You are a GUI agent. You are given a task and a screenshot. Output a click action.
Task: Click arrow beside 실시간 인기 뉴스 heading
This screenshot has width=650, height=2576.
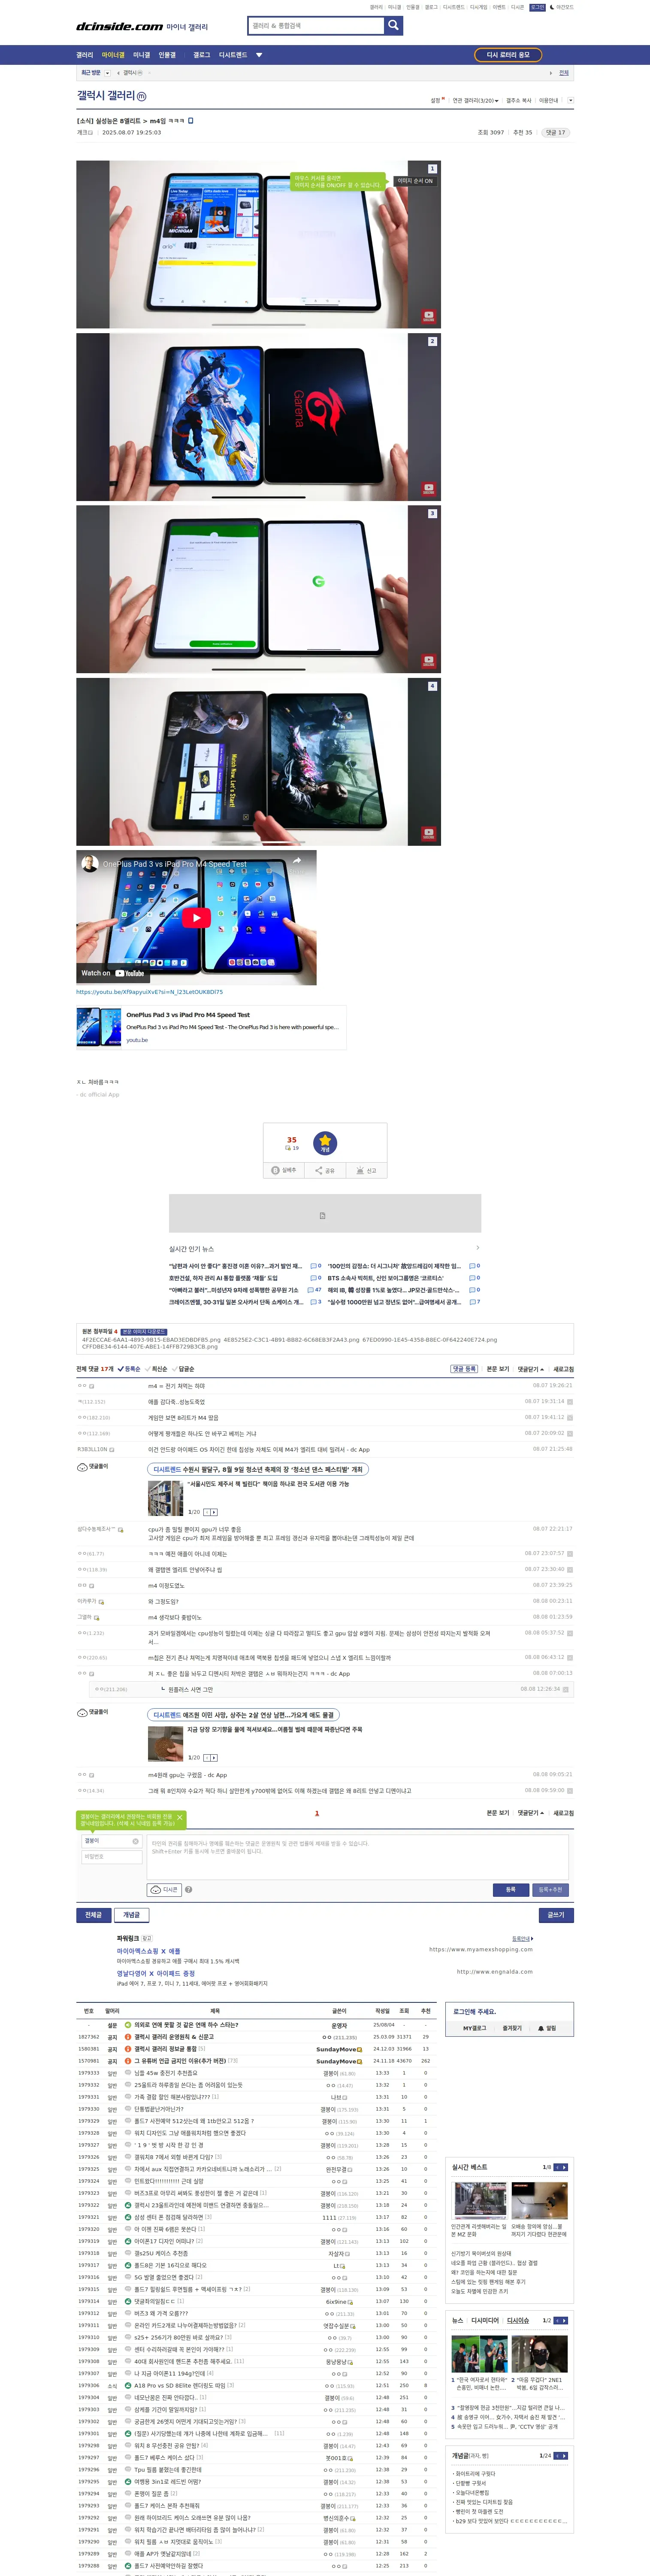(x=477, y=1248)
